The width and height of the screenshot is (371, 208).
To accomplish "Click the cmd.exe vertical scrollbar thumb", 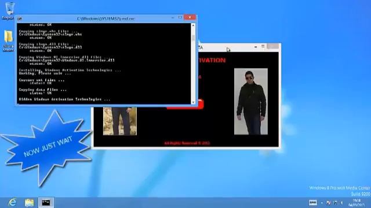I will pos(193,38).
